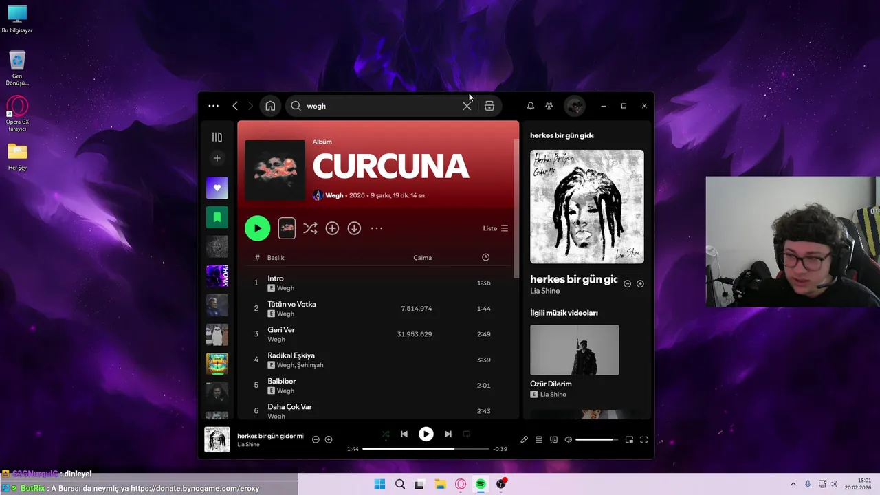Open the Liste view dropdown

tap(496, 228)
